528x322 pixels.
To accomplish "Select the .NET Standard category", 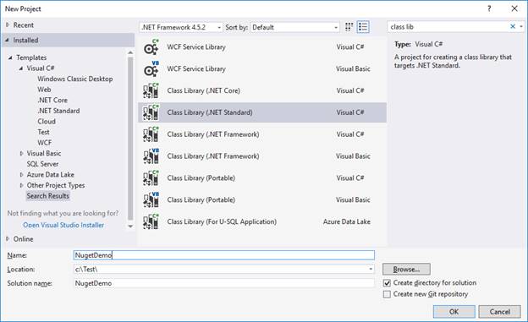I will [58, 111].
